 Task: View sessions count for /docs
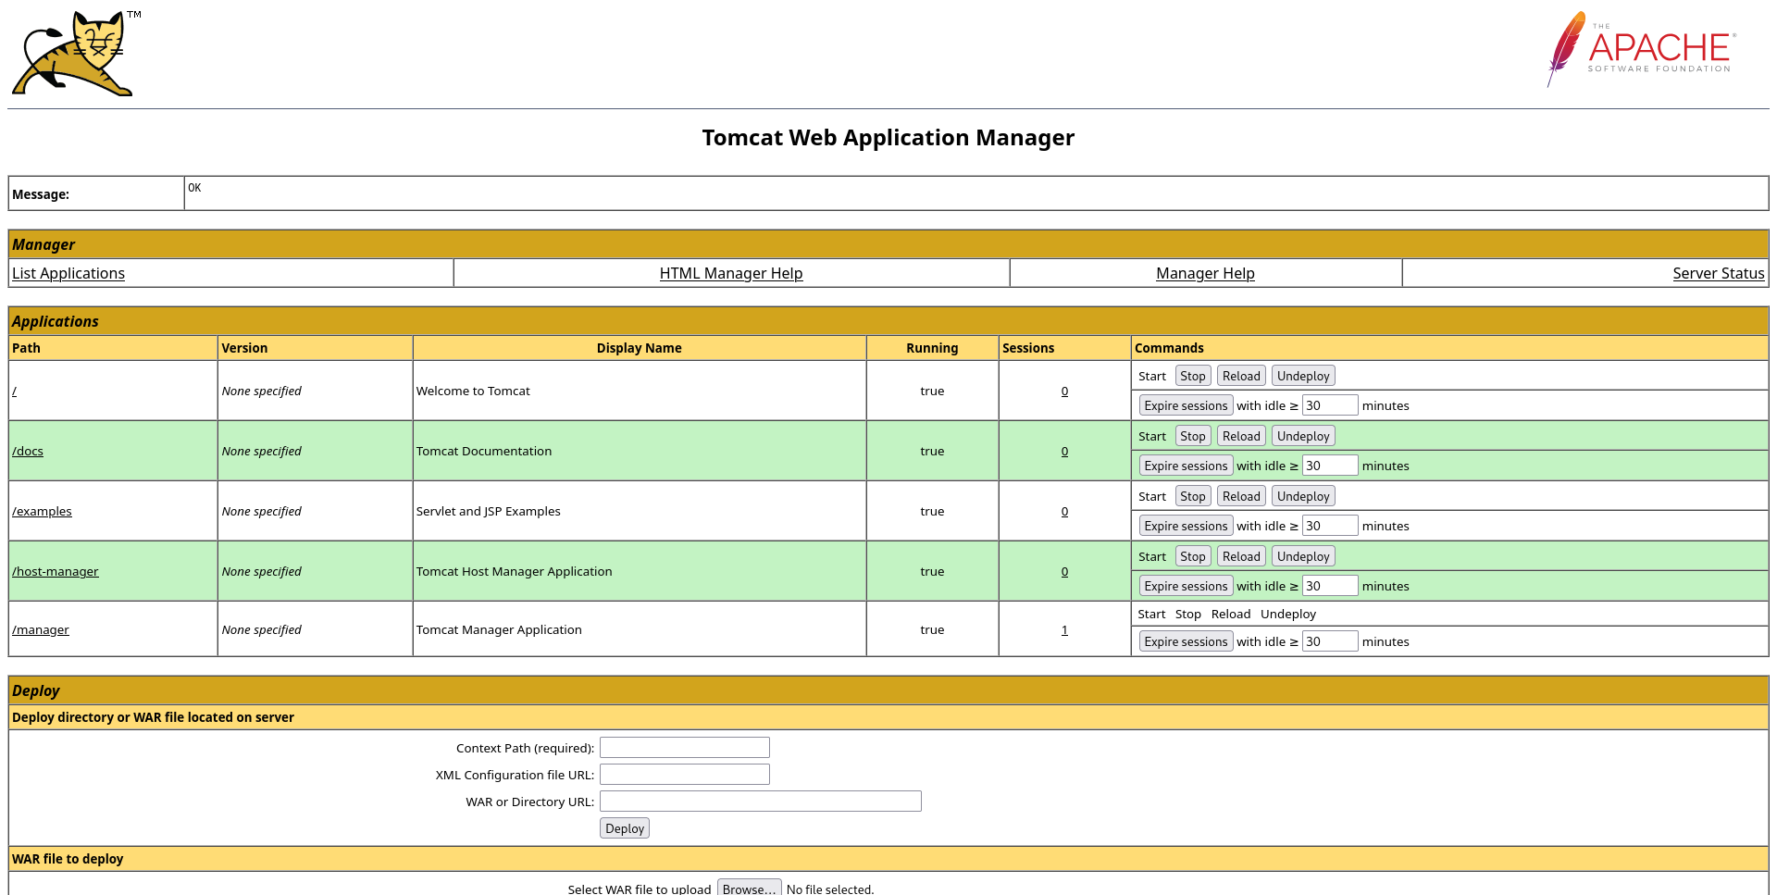tap(1064, 451)
